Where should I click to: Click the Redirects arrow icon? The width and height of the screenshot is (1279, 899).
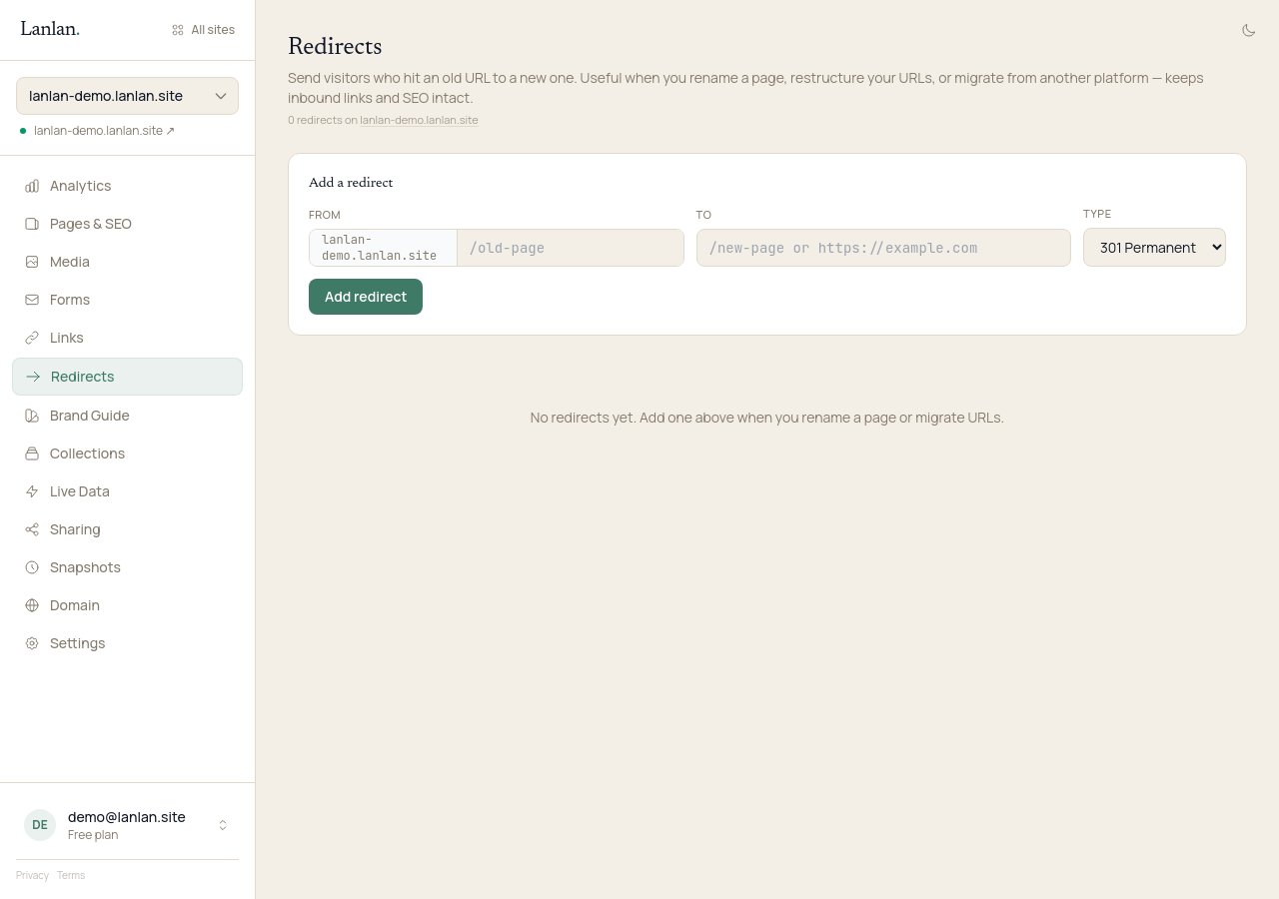[33, 377]
